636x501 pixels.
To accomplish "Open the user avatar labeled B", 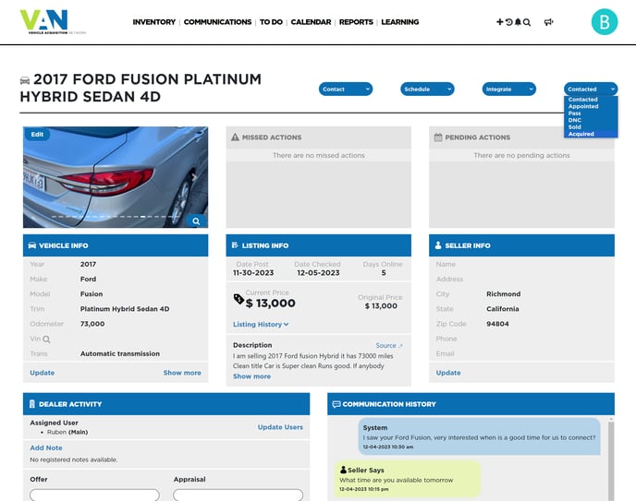I will (604, 22).
